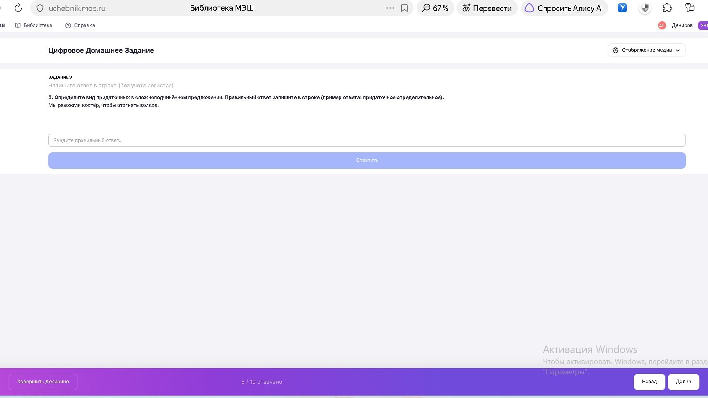The image size is (708, 398).
Task: Click the Перевести translate button
Action: 487,8
